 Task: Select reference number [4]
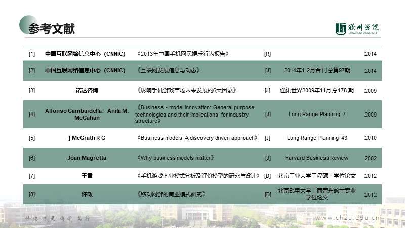[32, 115]
